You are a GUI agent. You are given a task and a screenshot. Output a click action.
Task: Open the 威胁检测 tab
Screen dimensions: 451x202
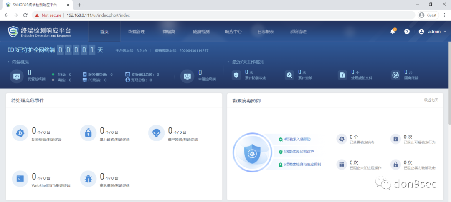click(201, 32)
